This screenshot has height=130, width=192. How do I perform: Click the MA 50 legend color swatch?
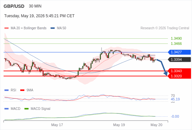coord(53,28)
